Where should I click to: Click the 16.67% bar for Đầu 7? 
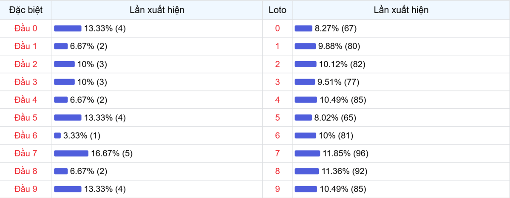(71, 153)
